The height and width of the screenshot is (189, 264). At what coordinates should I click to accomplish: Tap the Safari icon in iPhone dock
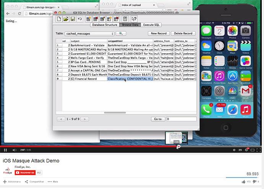(233, 109)
